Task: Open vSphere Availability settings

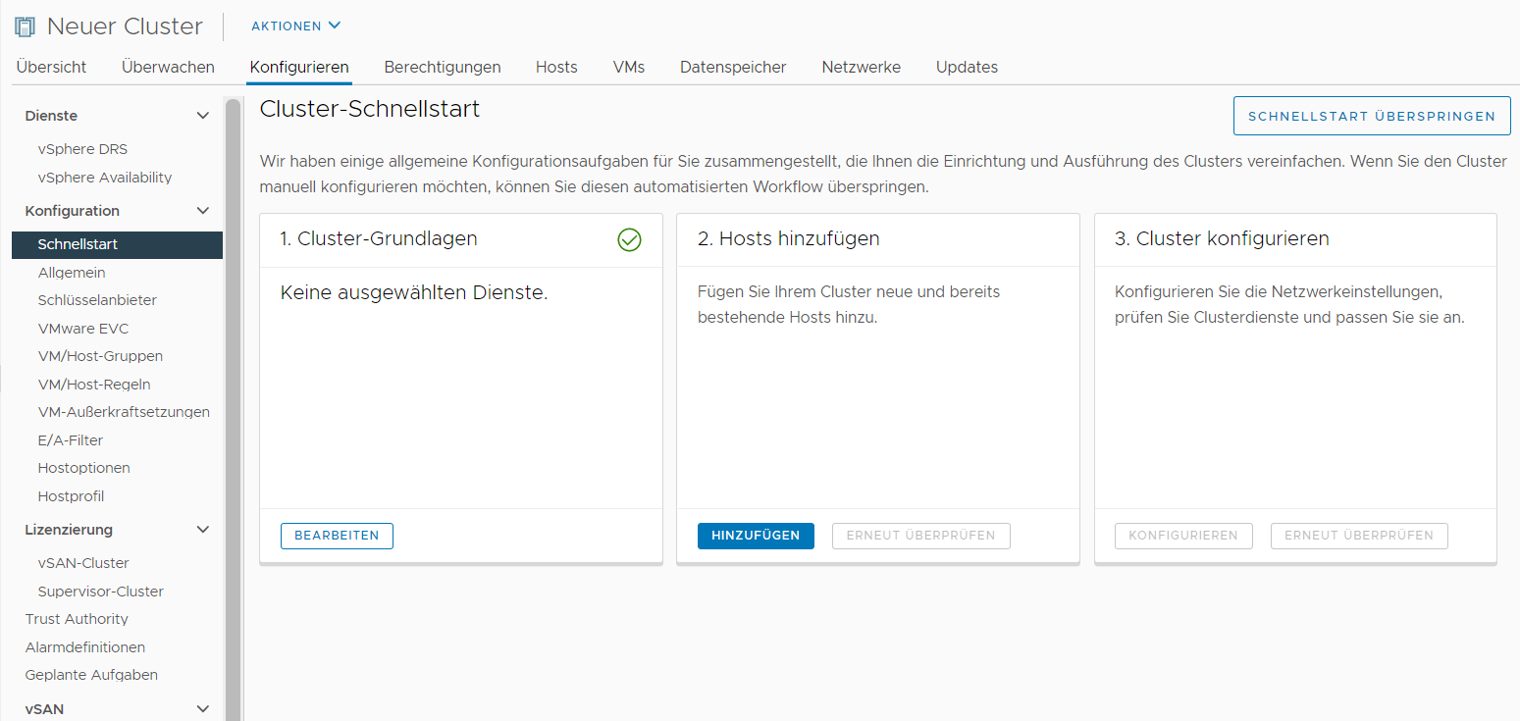Action: coord(105,178)
